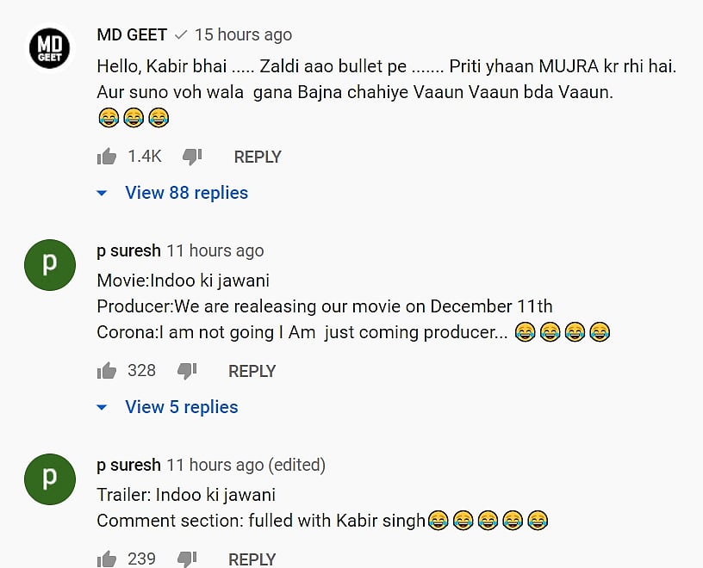Expand View 5 replies
The width and height of the screenshot is (703, 568).
181,407
